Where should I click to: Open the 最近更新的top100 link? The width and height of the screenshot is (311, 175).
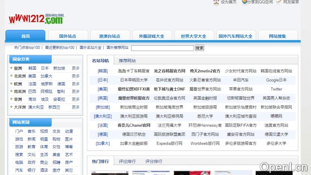pos(59,48)
